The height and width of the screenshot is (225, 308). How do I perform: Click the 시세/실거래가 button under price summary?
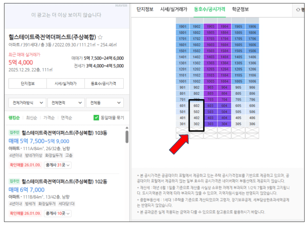coord(66,84)
